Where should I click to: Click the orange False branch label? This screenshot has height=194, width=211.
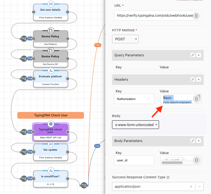[x=98, y=45]
